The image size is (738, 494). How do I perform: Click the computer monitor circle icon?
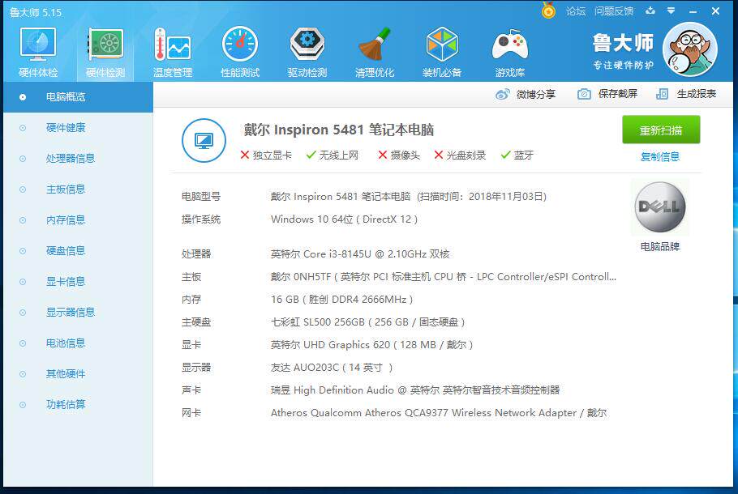[204, 141]
